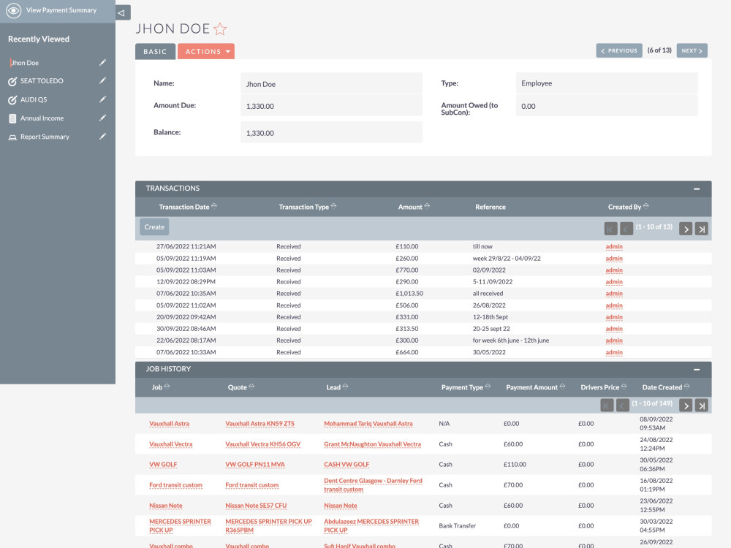Edit Annual Income pencil icon
The width and height of the screenshot is (731, 548).
[x=102, y=118]
